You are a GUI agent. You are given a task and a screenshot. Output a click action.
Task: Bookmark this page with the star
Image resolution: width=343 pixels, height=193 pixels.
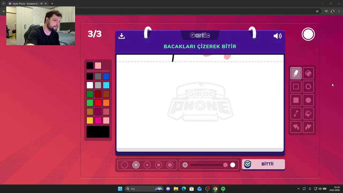point(317,11)
